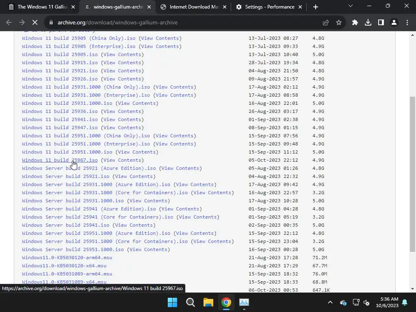
Task: Open Windows Start menu
Action: pos(172,302)
